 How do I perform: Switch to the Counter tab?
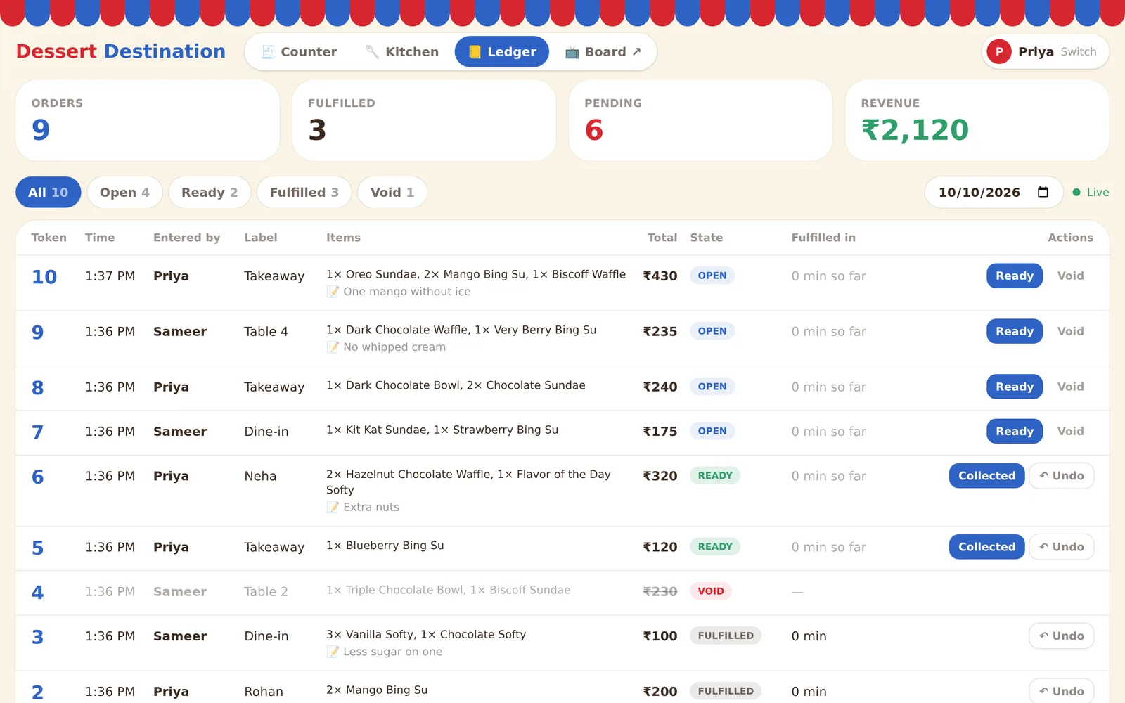pos(300,52)
